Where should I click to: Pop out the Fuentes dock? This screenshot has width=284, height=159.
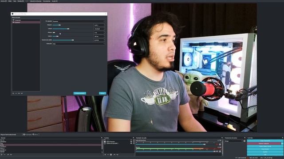[x=133, y=138]
